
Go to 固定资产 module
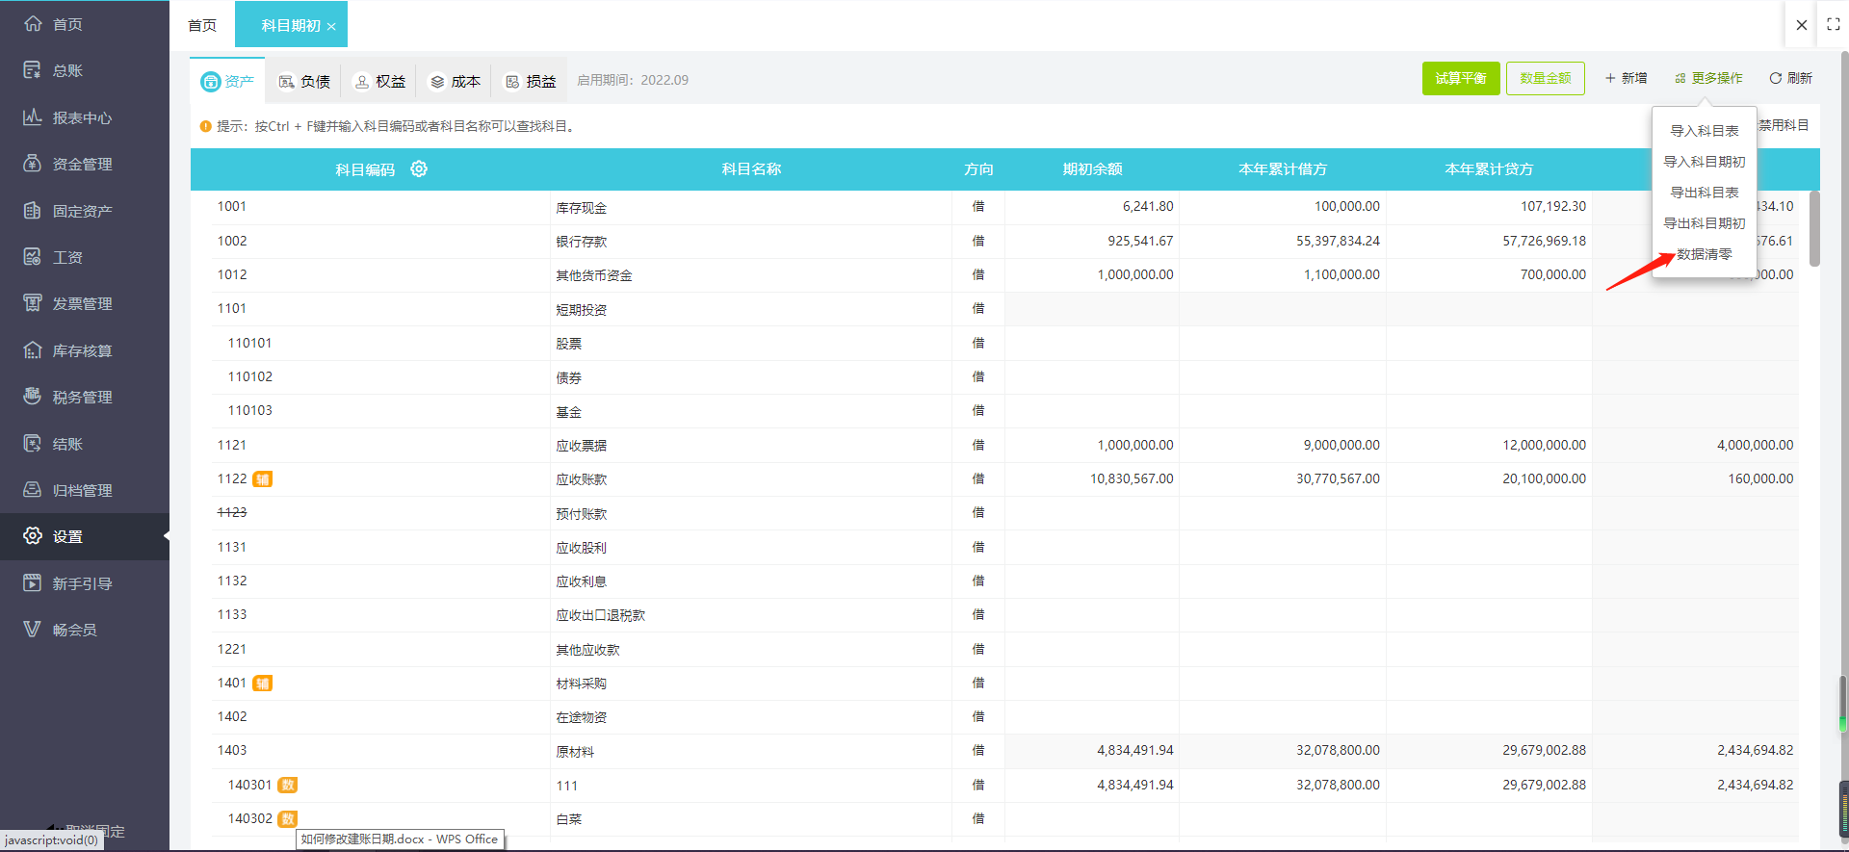tap(82, 211)
